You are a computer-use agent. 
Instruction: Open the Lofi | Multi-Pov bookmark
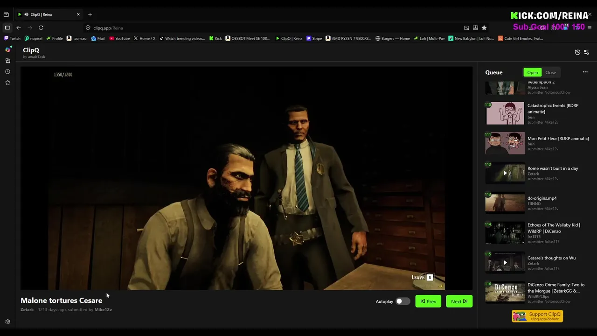pos(429,39)
